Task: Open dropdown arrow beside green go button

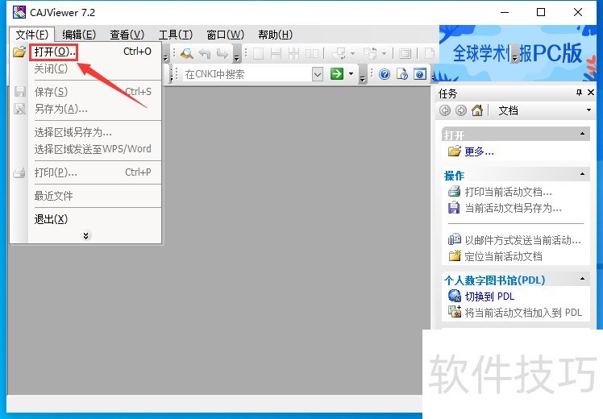Action: pos(351,73)
